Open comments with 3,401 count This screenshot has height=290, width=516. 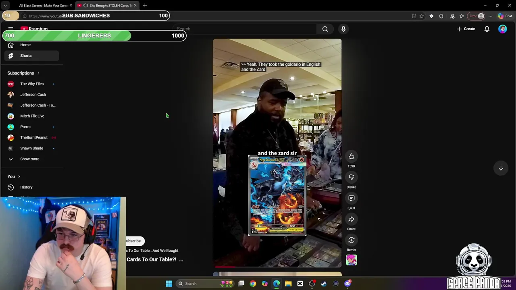351,198
